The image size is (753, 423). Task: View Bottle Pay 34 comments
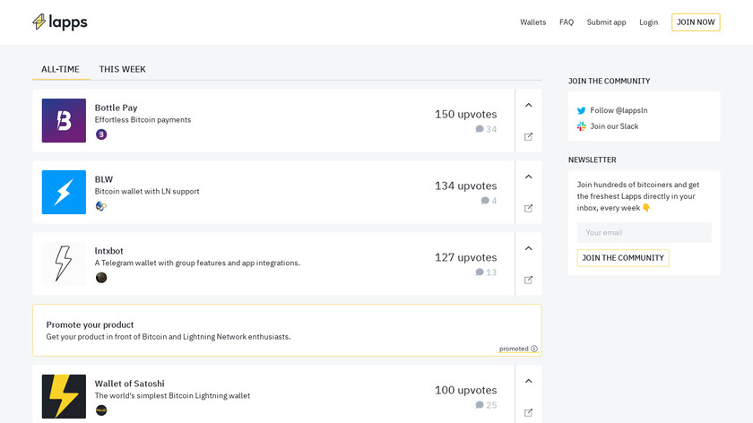click(486, 129)
